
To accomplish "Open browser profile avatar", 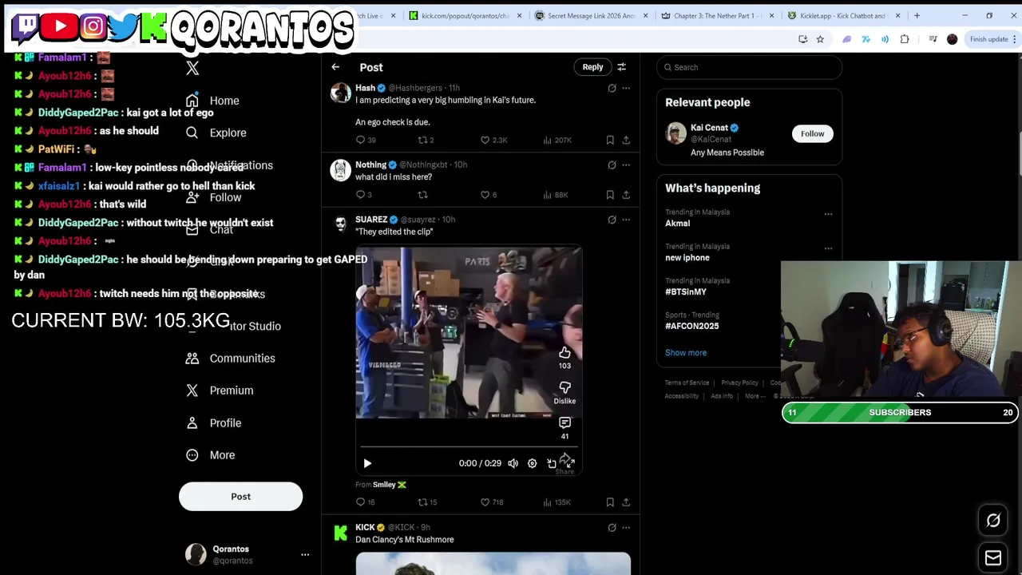I will [x=952, y=39].
